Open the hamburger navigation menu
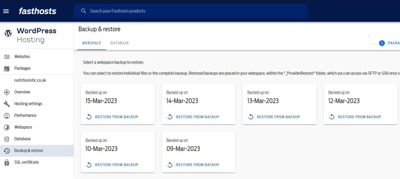 [6, 11]
